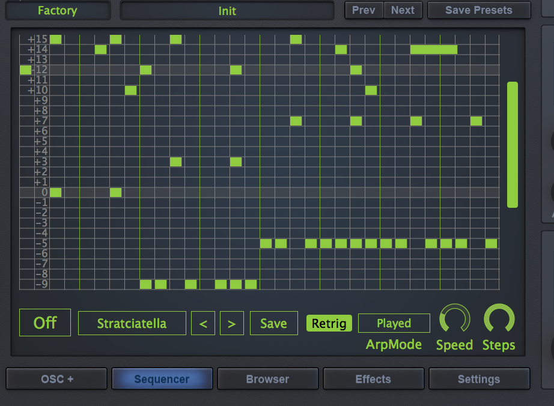Image resolution: width=554 pixels, height=406 pixels.
Task: Open the Stratciatella pattern name selector
Action: (132, 323)
